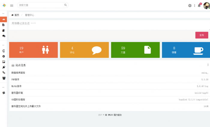This screenshot has width=210, height=127.
Task: Open the 用户 stat card showing 19
Action: (33, 50)
